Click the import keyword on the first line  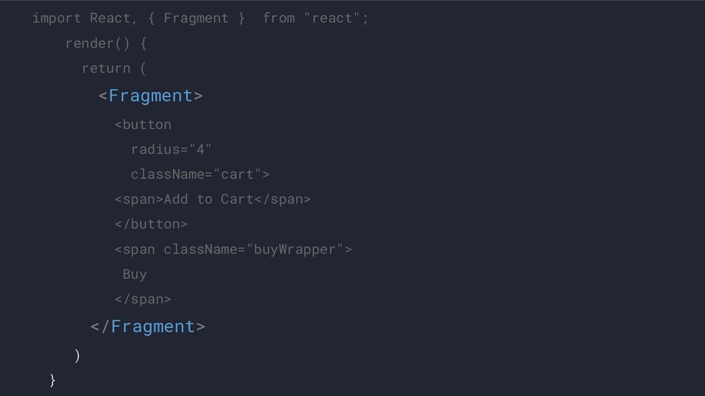56,18
